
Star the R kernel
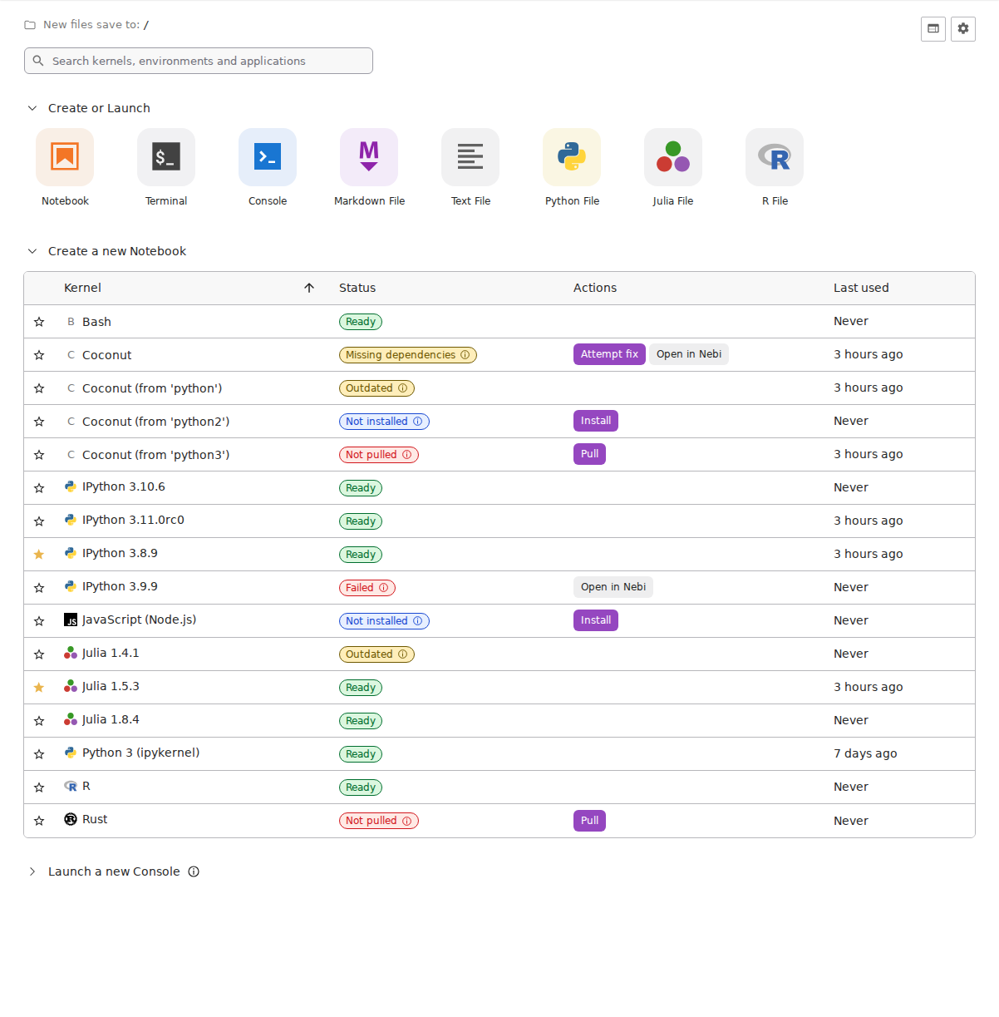(39, 787)
